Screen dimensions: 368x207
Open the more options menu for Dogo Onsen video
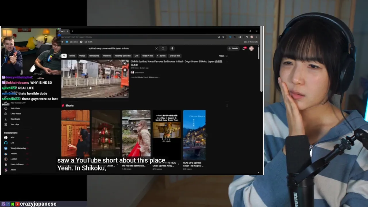click(227, 61)
